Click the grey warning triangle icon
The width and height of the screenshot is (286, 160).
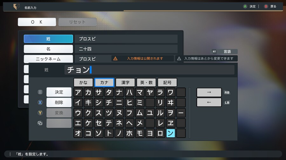click(179, 58)
